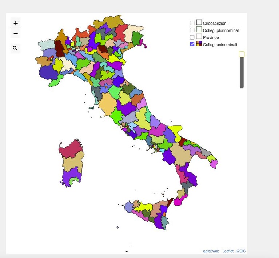Select the tan central Sardinia district
Viewport: 279px width, 258px height.
click(x=73, y=162)
